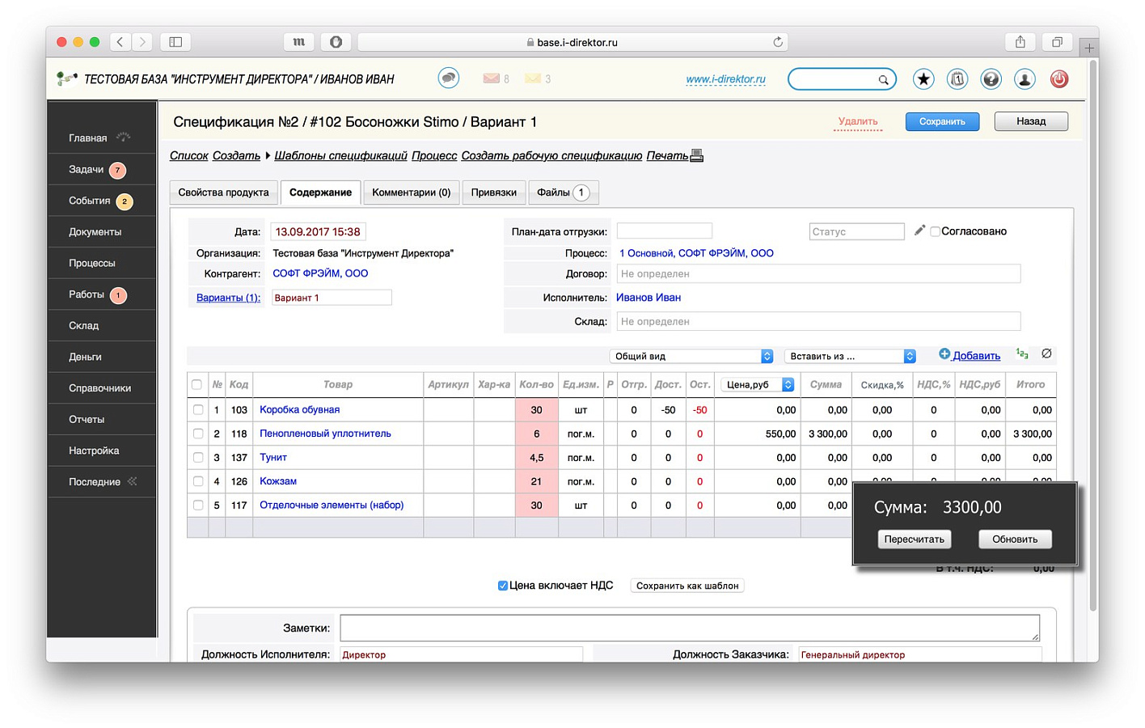
Task: Log out using the red power icon
Action: pos(1058,78)
